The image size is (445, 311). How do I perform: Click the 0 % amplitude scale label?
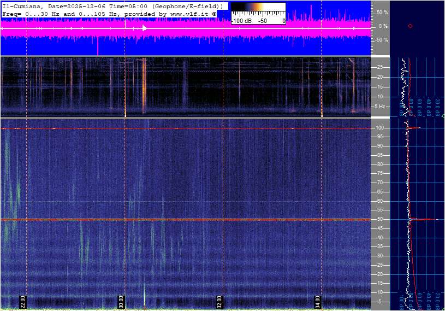pos(383,26)
